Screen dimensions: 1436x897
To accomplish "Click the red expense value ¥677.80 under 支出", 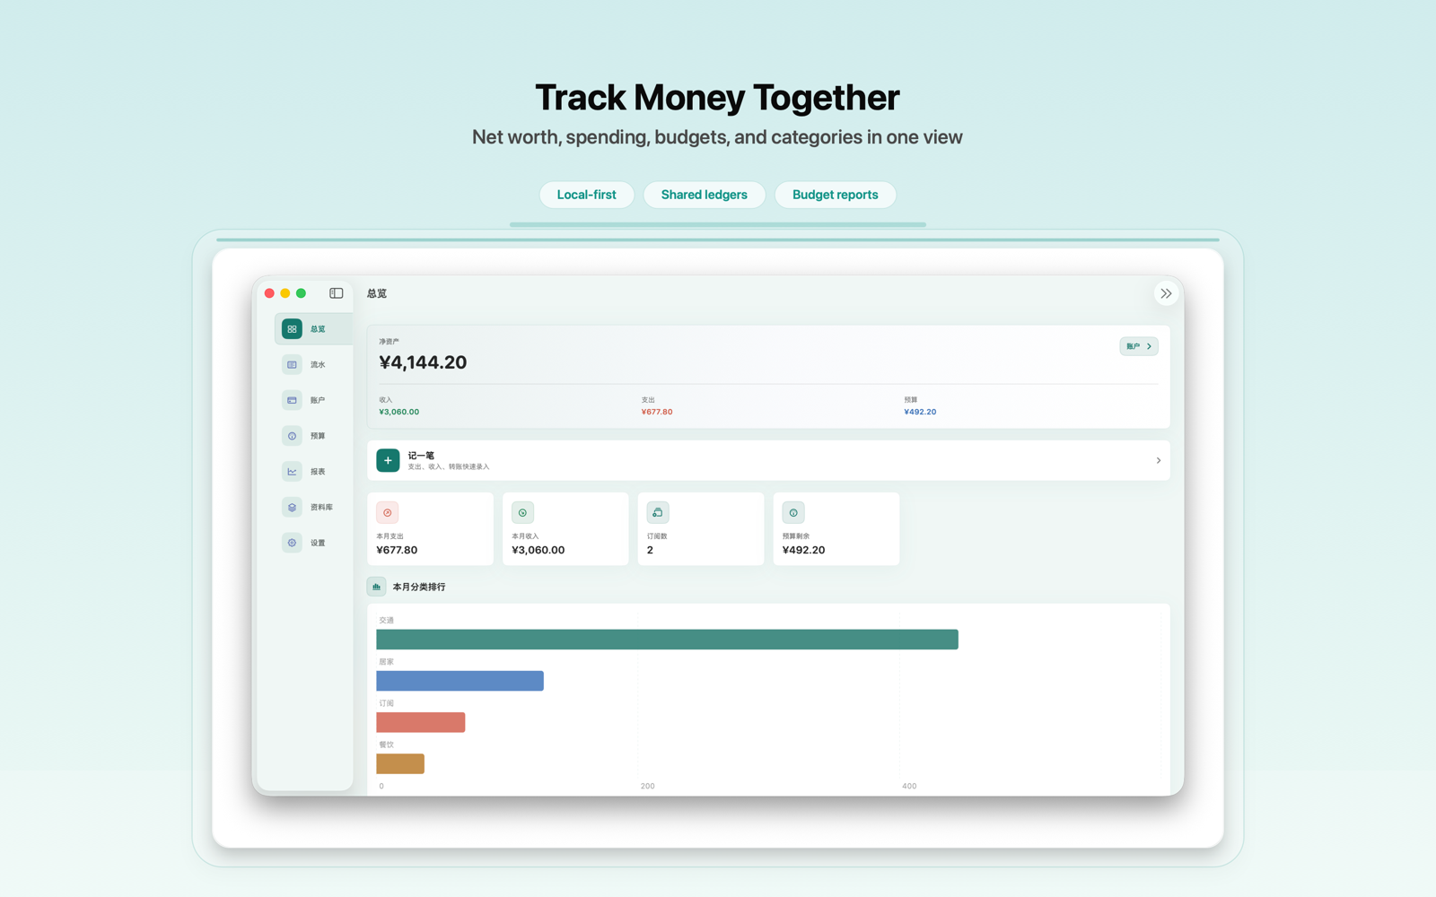I will [x=657, y=412].
